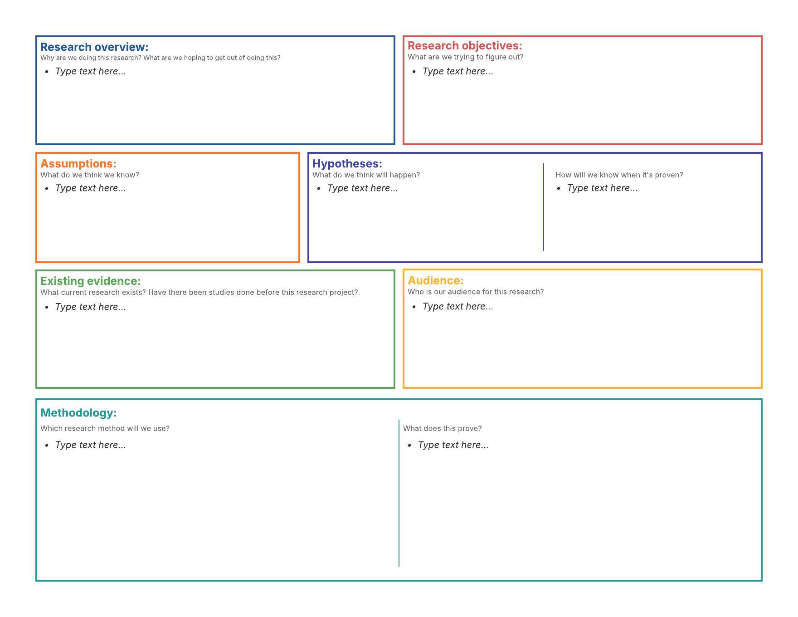Click placeholder under 'What does this prove?'
Screen dimensions: 798x617
tap(453, 445)
